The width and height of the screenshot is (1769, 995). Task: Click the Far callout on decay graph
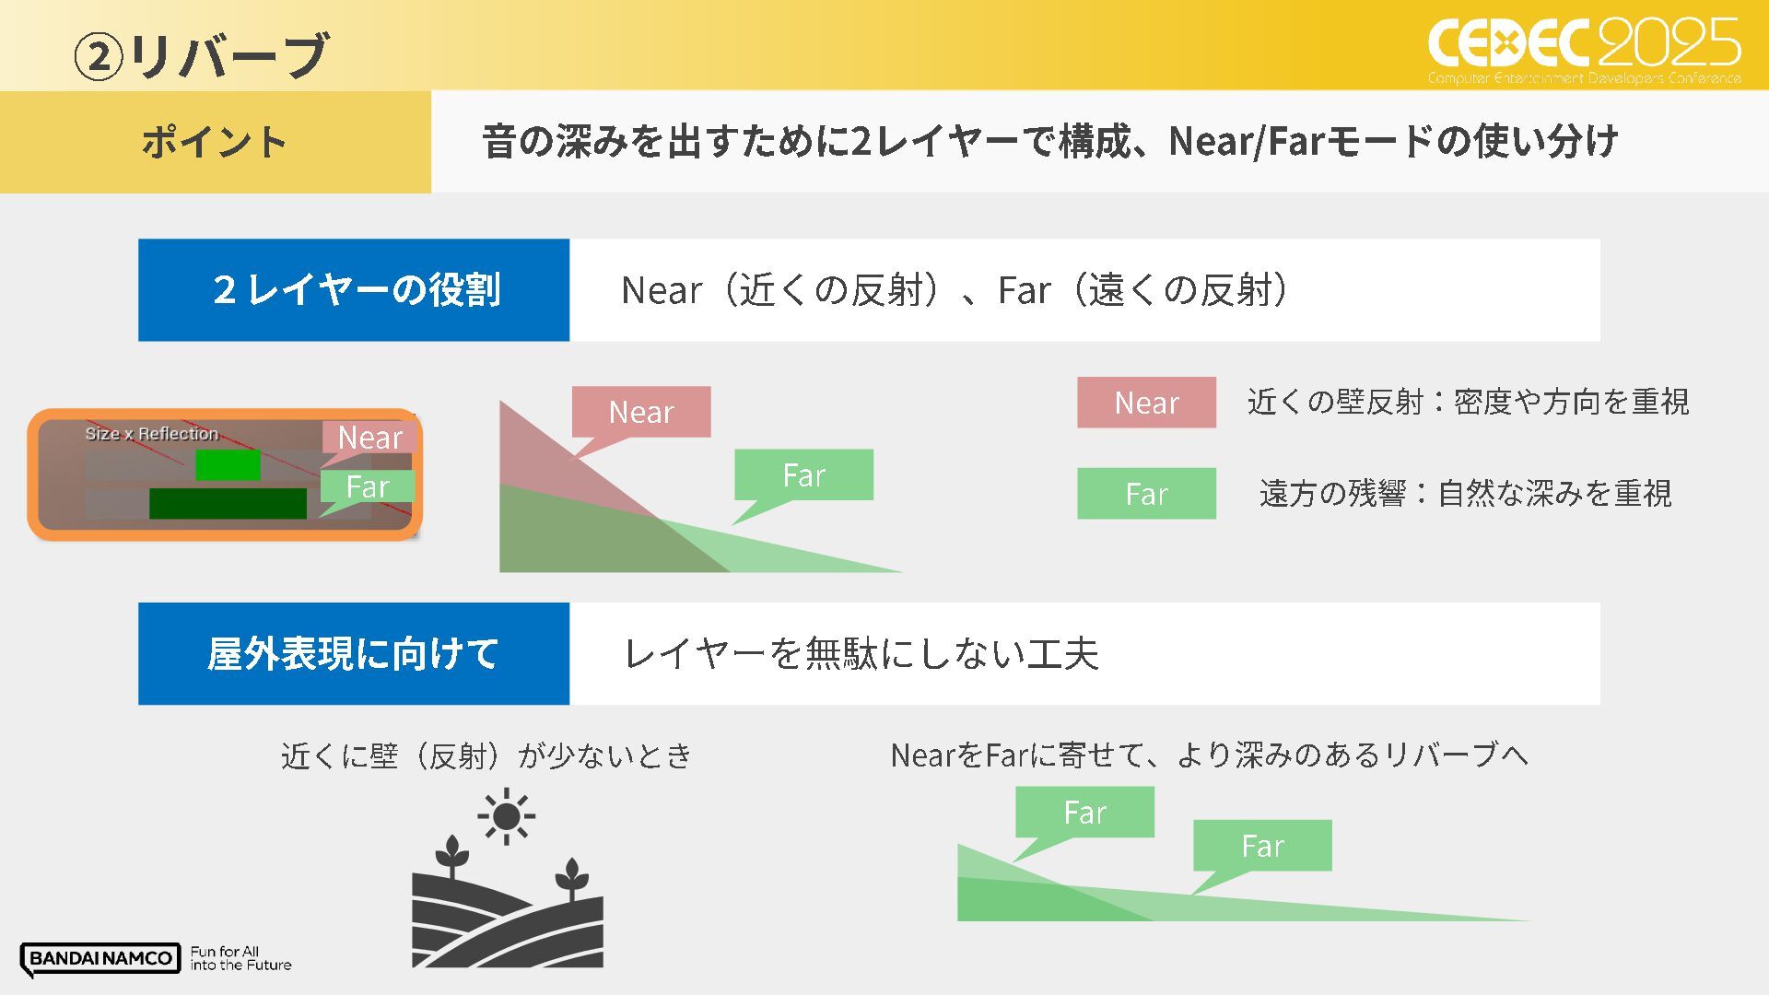click(803, 475)
